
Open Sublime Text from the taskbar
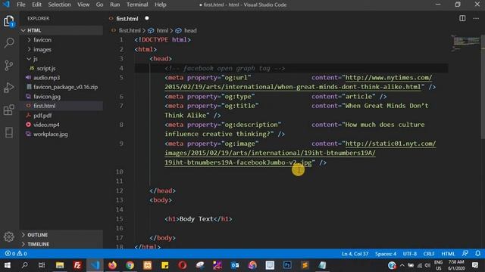click(x=305, y=265)
